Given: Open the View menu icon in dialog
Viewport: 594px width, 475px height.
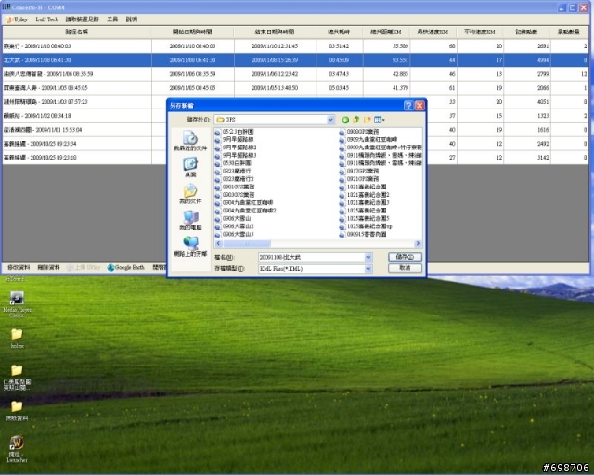Looking at the screenshot, I should (379, 120).
